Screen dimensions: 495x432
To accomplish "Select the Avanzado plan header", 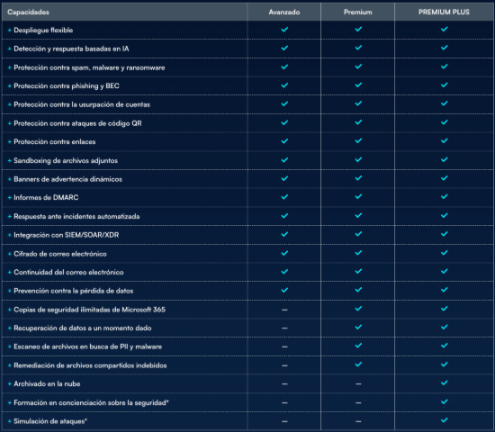I will (x=284, y=13).
